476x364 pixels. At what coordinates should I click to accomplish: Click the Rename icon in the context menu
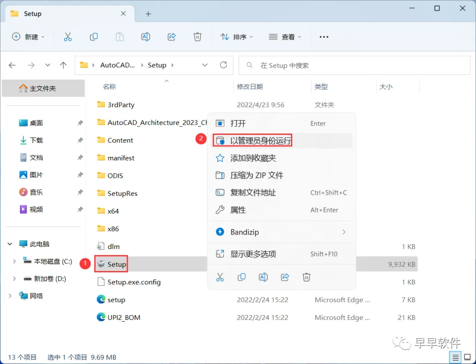click(263, 277)
